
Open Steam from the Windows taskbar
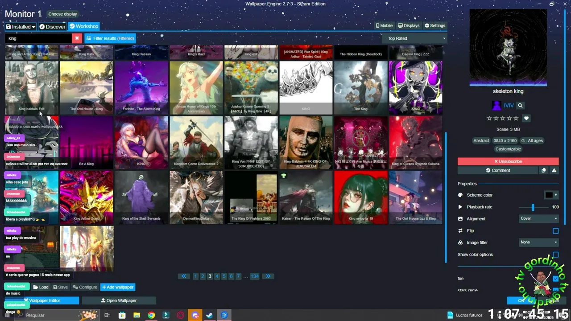click(x=209, y=315)
